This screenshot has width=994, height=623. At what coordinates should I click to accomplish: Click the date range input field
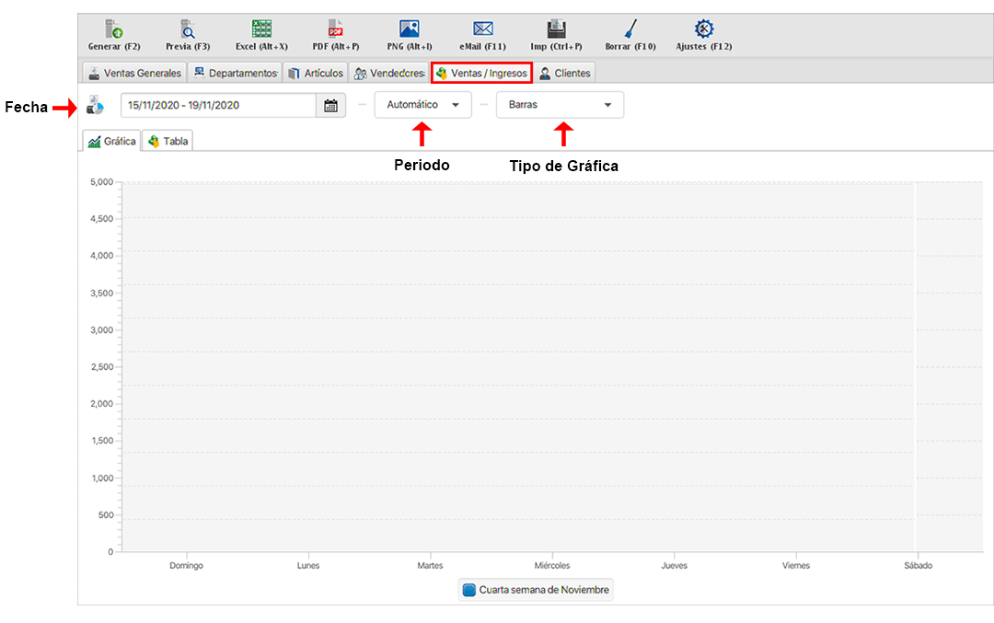(218, 106)
